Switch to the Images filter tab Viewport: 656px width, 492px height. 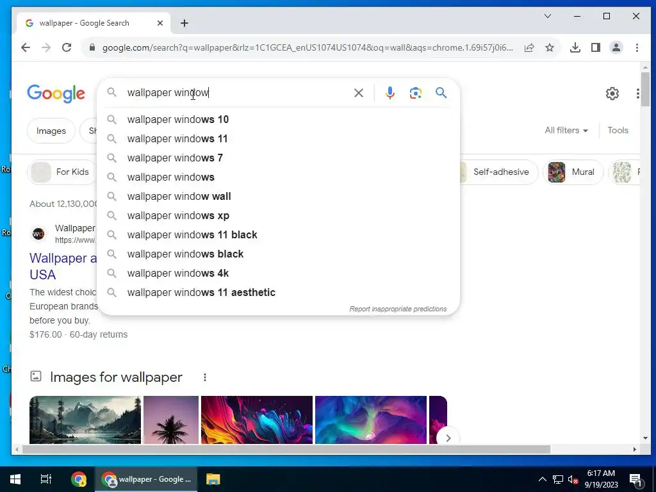tap(51, 131)
